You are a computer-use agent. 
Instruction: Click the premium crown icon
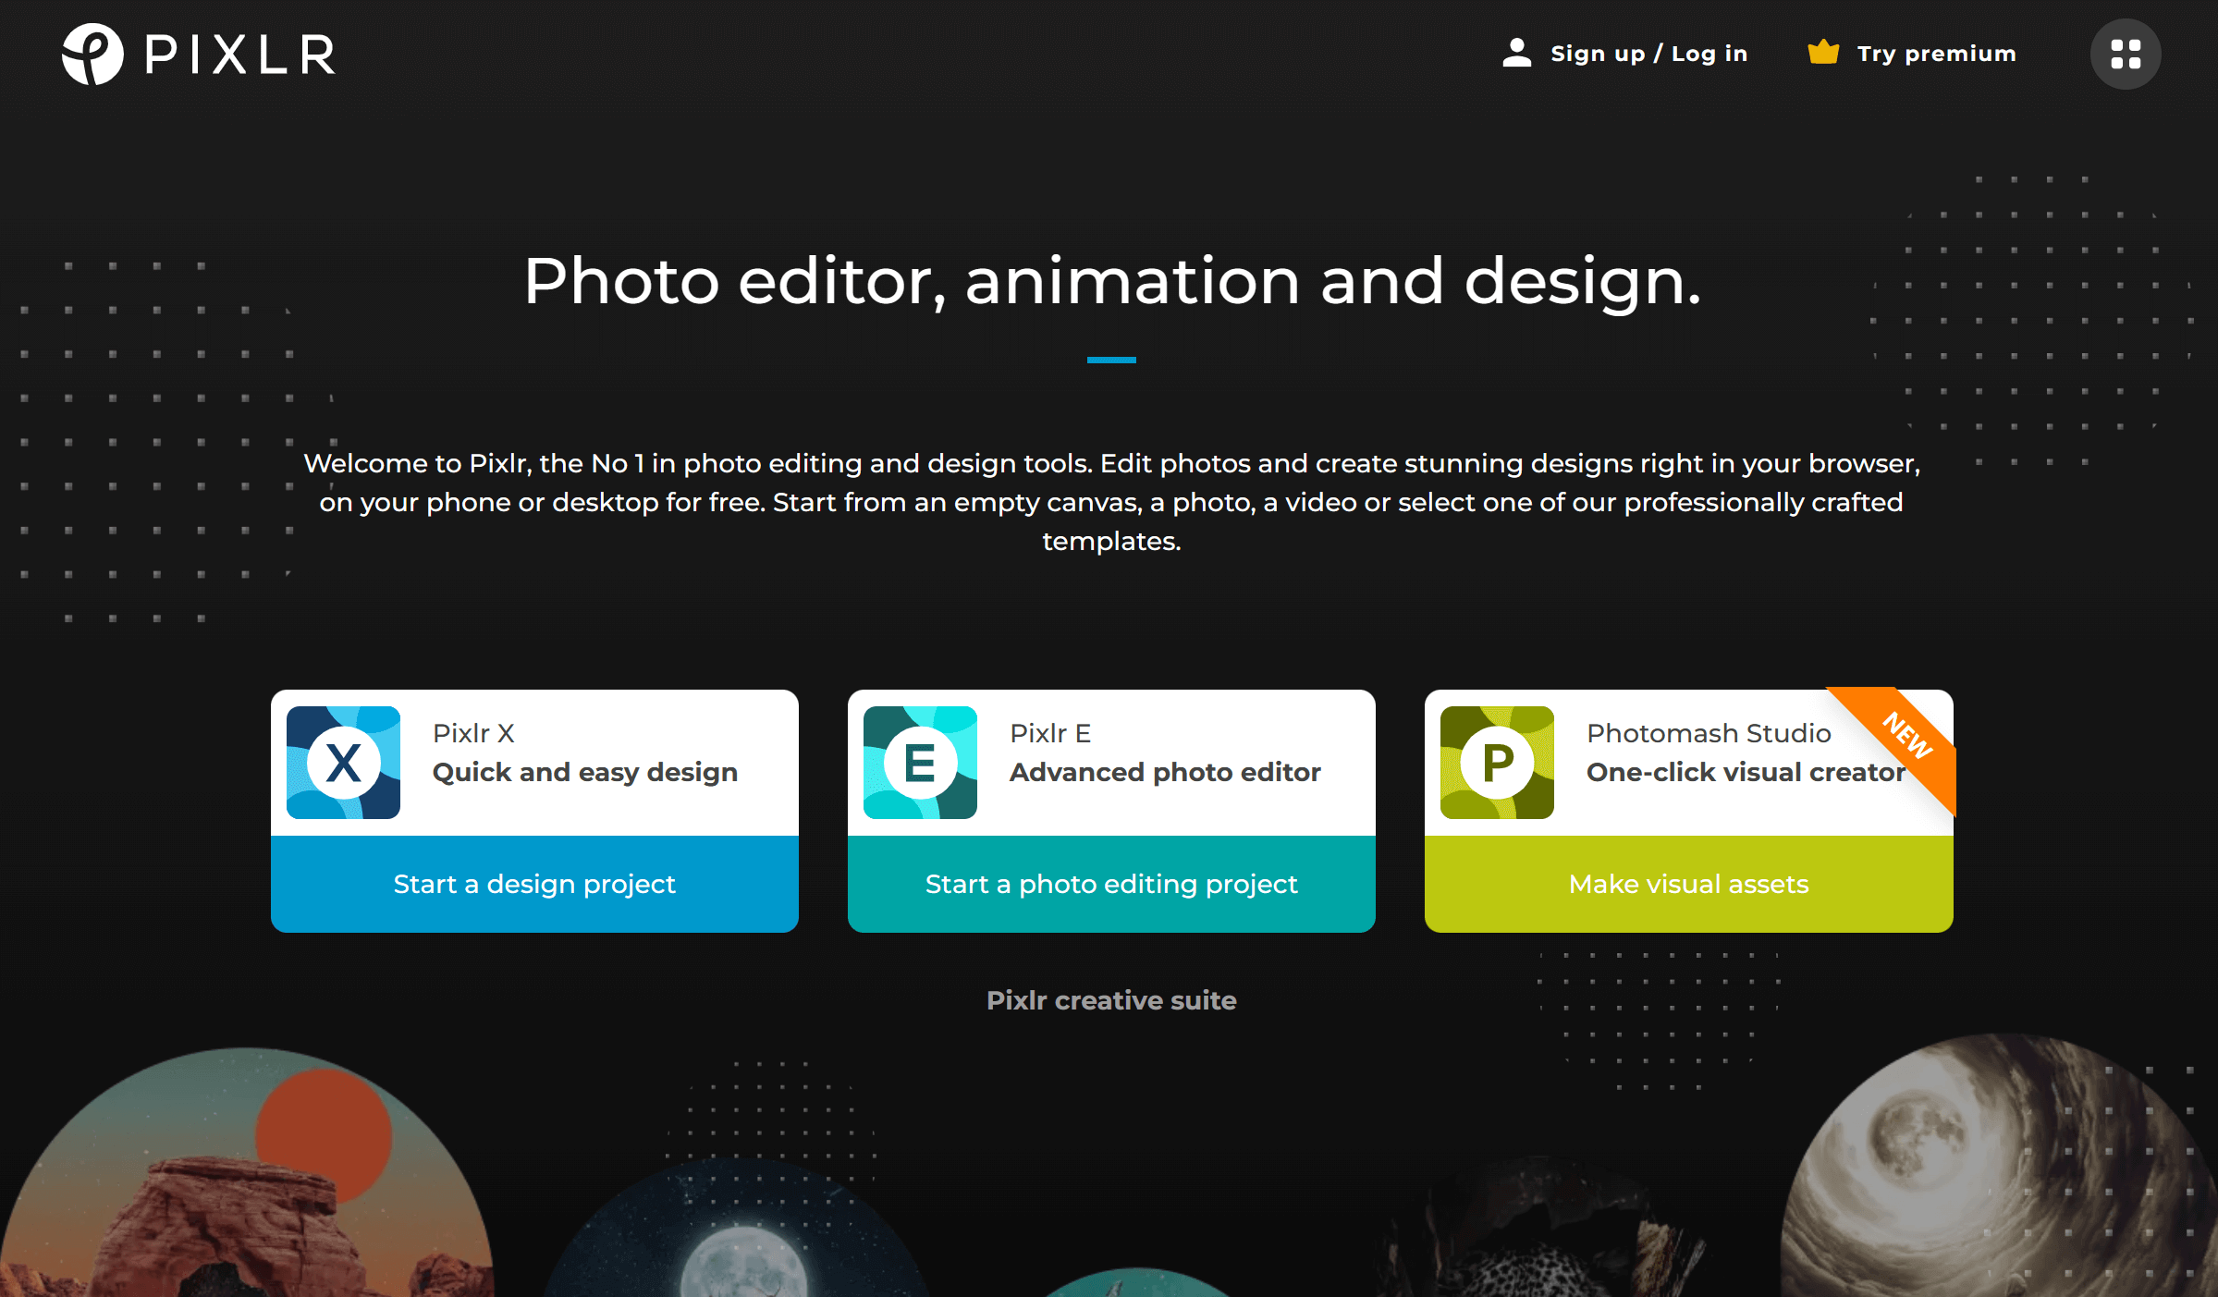pyautogui.click(x=1822, y=52)
